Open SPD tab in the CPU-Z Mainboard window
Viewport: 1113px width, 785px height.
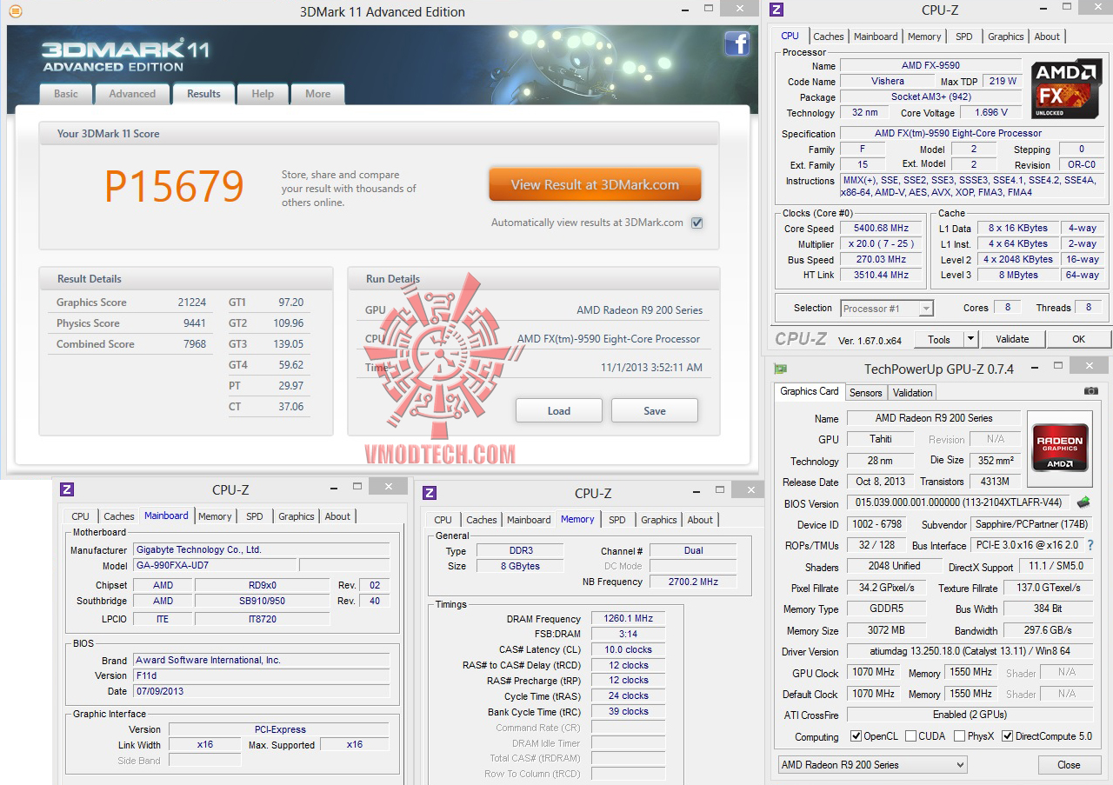click(254, 516)
